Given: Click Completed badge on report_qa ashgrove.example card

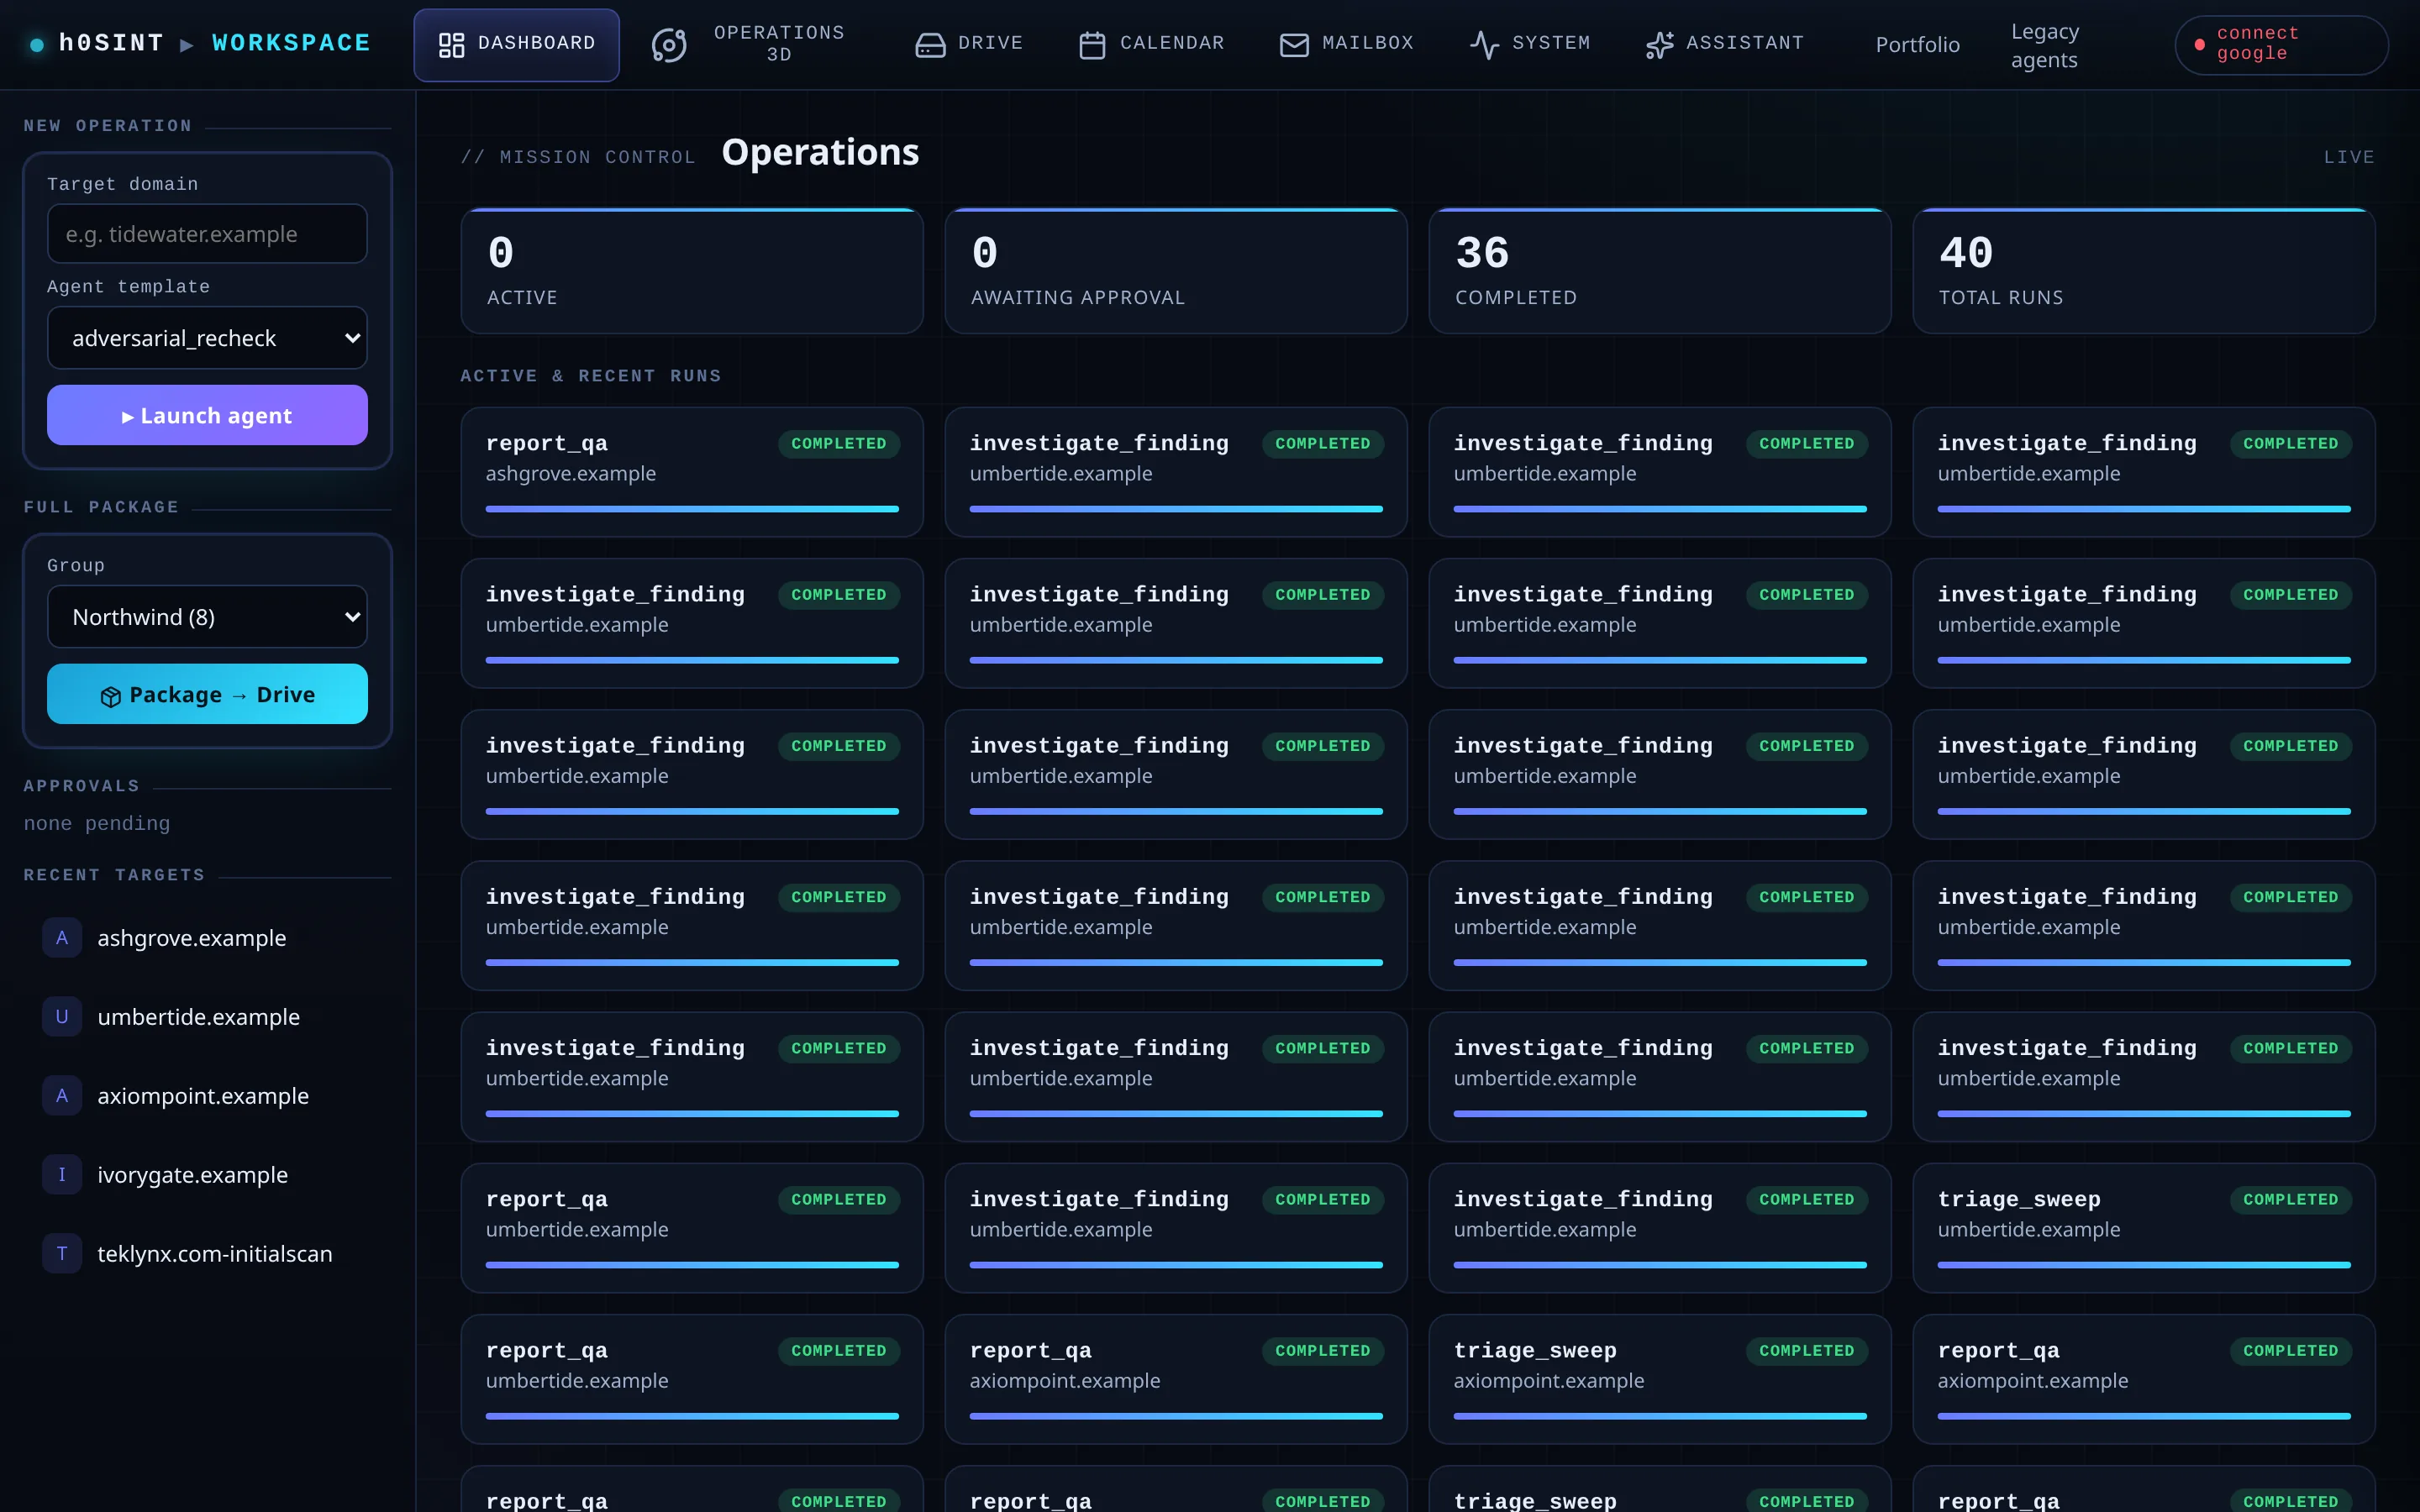Looking at the screenshot, I should (x=839, y=443).
